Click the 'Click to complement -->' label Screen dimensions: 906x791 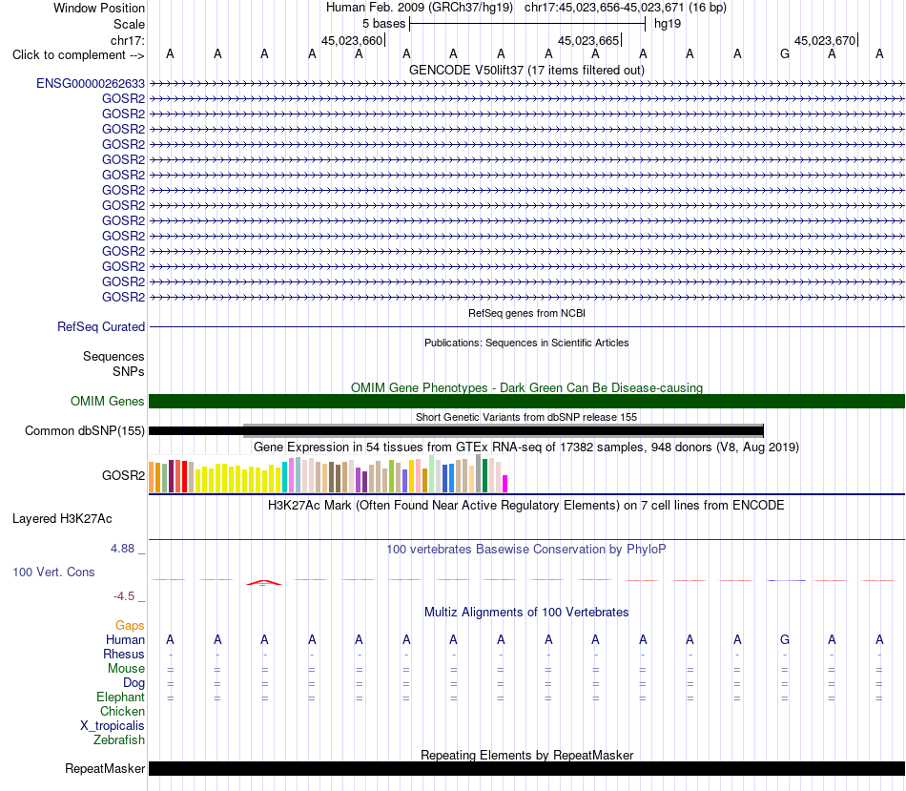pyautogui.click(x=78, y=55)
